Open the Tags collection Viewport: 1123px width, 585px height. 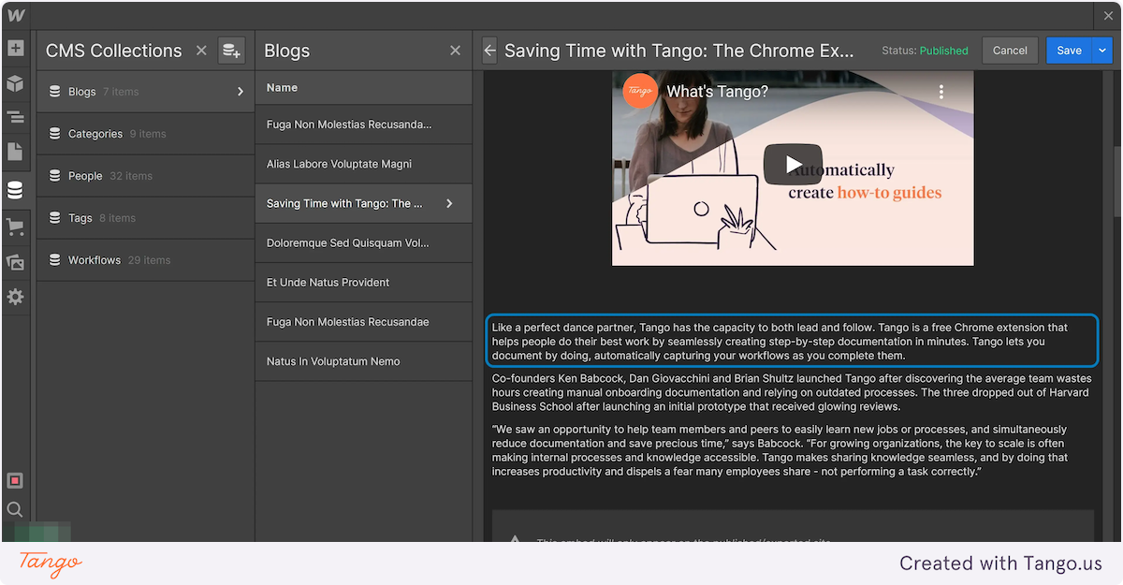pos(145,218)
